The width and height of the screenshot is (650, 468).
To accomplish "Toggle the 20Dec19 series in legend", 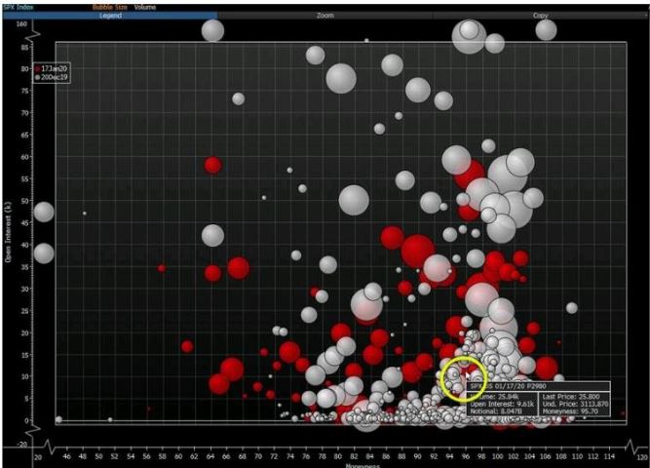I will [49, 75].
